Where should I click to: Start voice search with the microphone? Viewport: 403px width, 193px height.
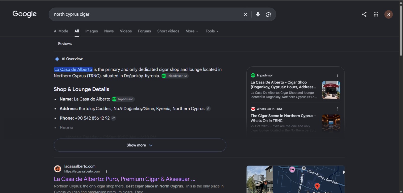click(x=258, y=14)
